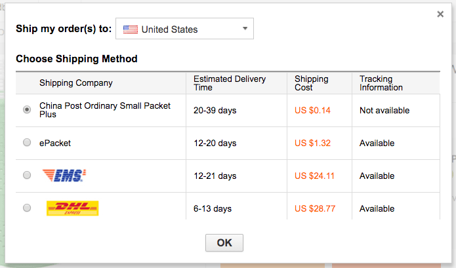Click the Shipping Company column header

click(76, 83)
